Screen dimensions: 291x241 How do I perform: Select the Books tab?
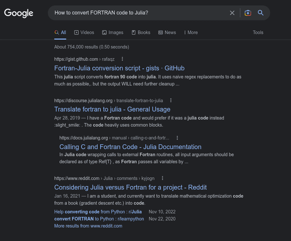tap(141, 33)
